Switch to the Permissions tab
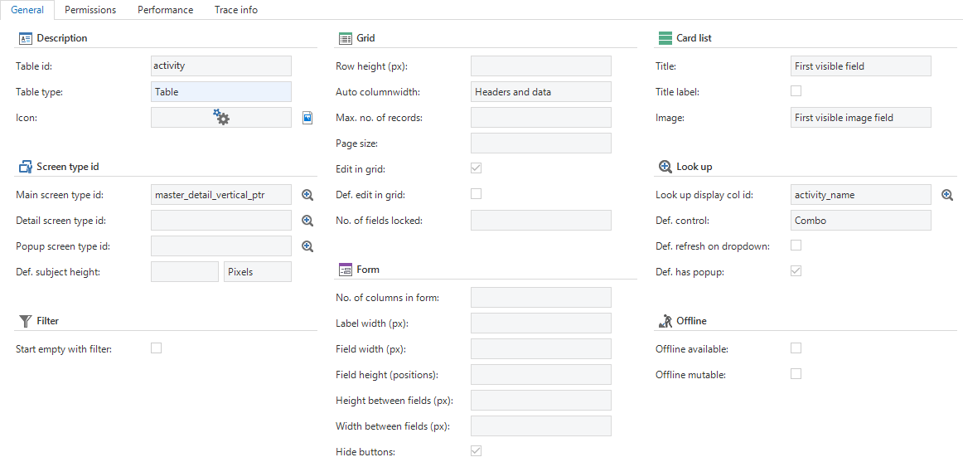 (90, 10)
